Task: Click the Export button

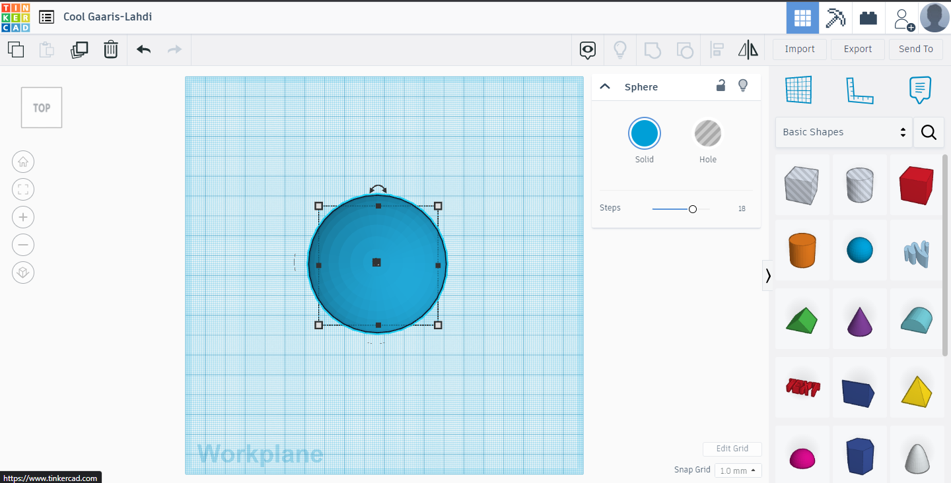Action: pyautogui.click(x=857, y=49)
